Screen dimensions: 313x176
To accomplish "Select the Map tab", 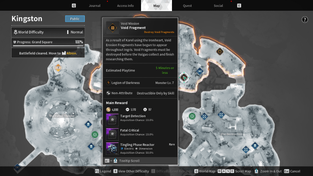I will [x=156, y=6].
